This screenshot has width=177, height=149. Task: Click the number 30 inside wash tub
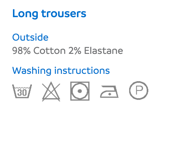click(x=22, y=93)
